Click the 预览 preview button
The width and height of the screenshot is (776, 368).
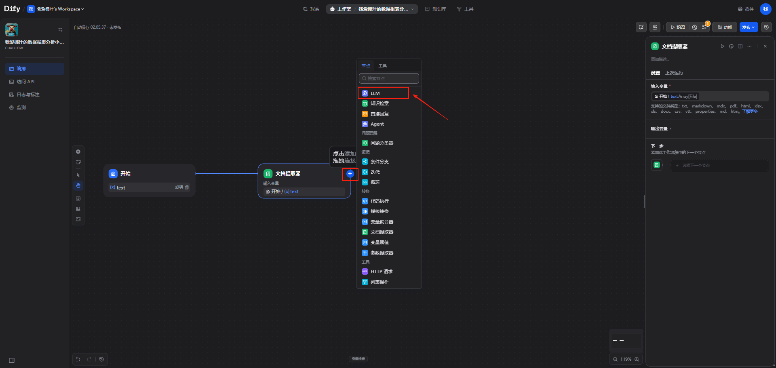(x=678, y=27)
